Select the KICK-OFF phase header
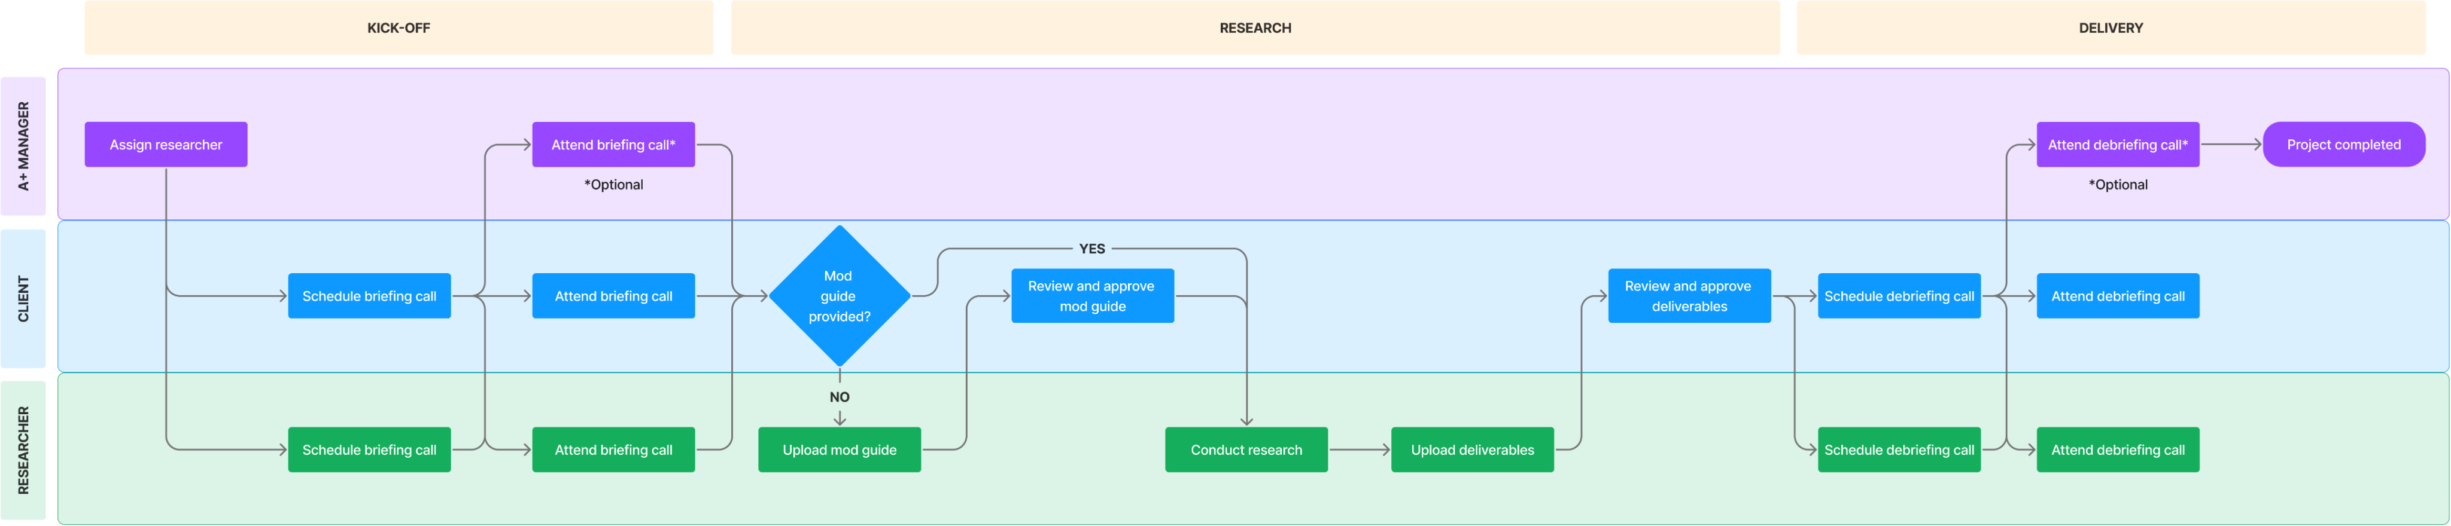The height and width of the screenshot is (526, 2451). tap(399, 27)
